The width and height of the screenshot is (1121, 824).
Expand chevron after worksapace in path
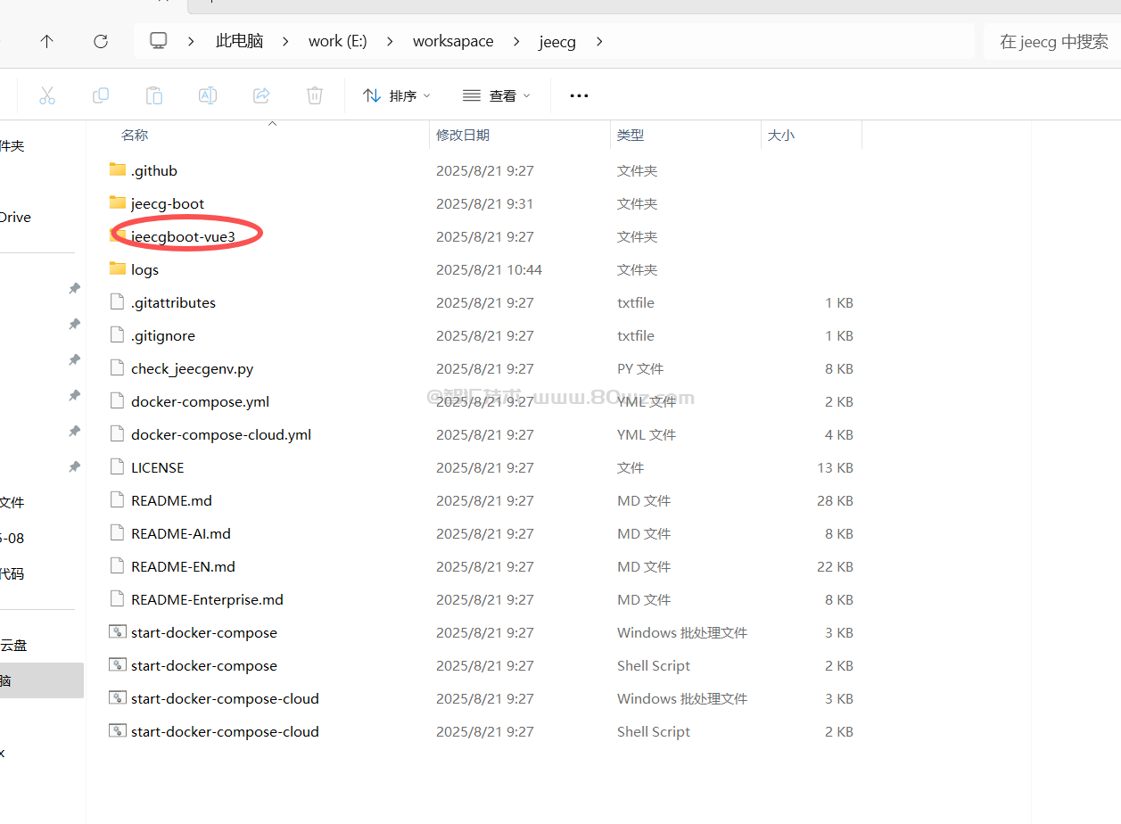[x=515, y=41]
